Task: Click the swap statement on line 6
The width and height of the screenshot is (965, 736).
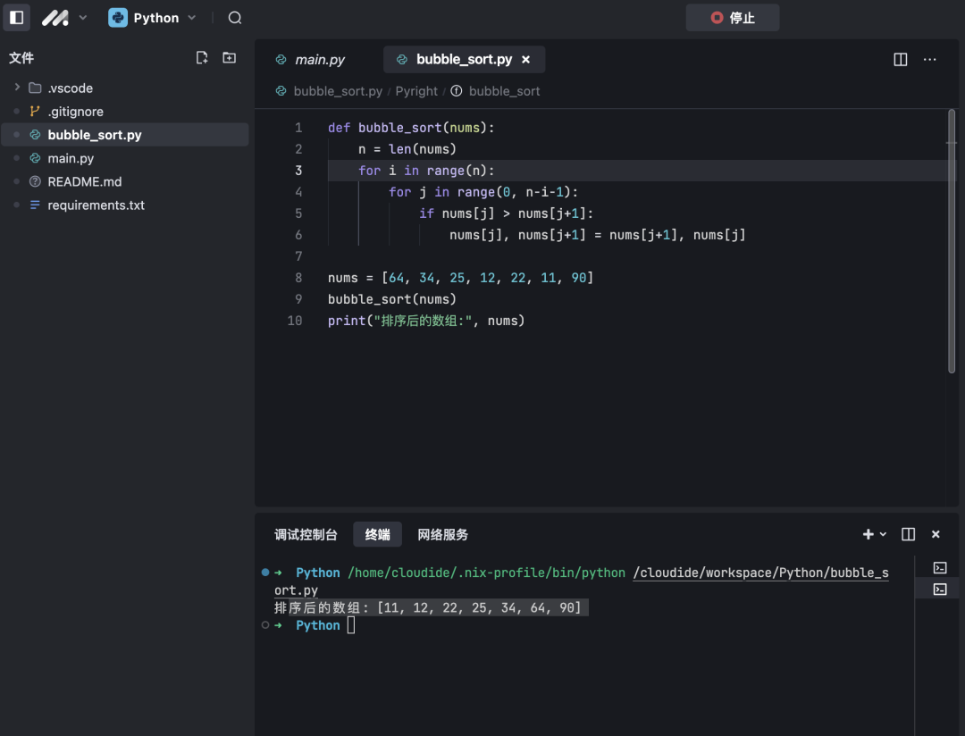Action: pos(597,235)
